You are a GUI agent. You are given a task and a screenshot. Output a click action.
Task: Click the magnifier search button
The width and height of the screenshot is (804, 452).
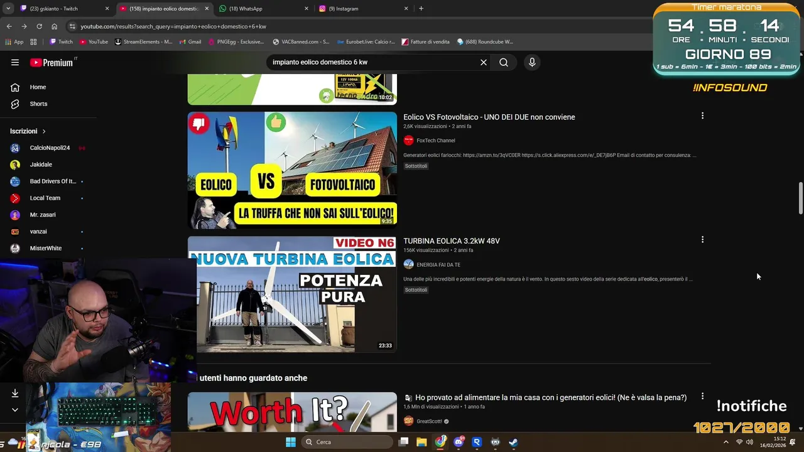pos(504,62)
